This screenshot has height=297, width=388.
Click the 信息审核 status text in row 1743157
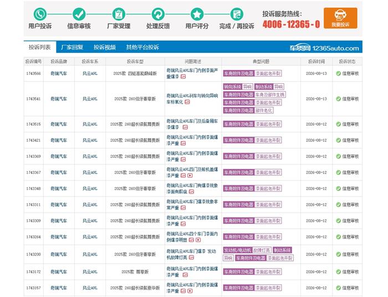coord(350,288)
